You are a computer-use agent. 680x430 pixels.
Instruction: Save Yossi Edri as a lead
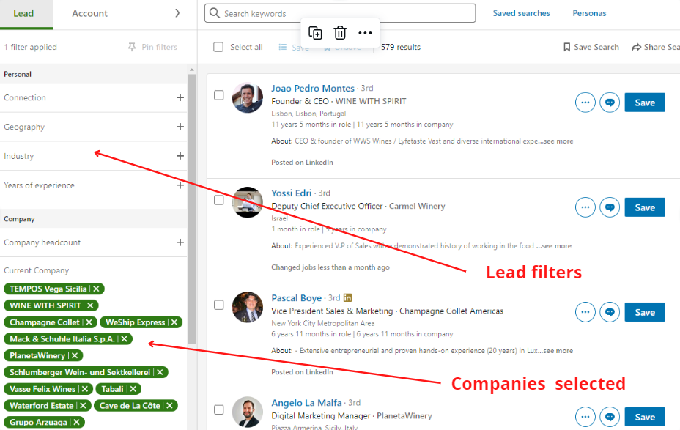[x=644, y=207]
